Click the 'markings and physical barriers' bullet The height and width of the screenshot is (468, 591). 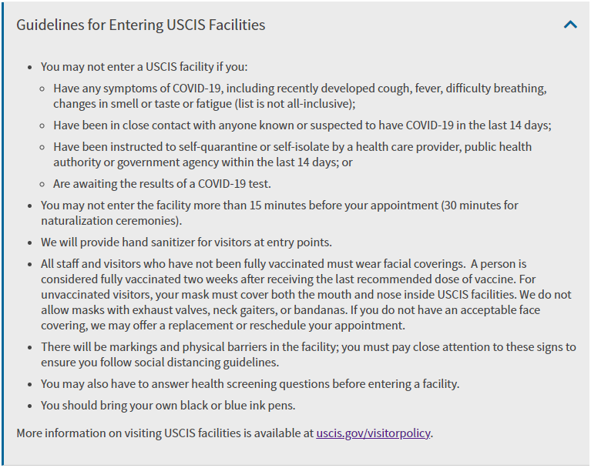[x=308, y=354]
